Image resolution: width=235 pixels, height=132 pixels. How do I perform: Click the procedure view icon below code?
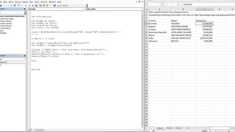tap(29, 130)
